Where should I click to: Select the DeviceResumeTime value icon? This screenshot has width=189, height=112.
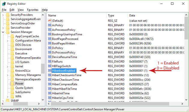click(49, 57)
